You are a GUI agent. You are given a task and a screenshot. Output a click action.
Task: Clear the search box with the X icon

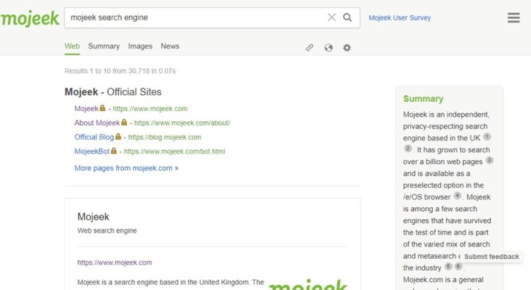point(331,17)
